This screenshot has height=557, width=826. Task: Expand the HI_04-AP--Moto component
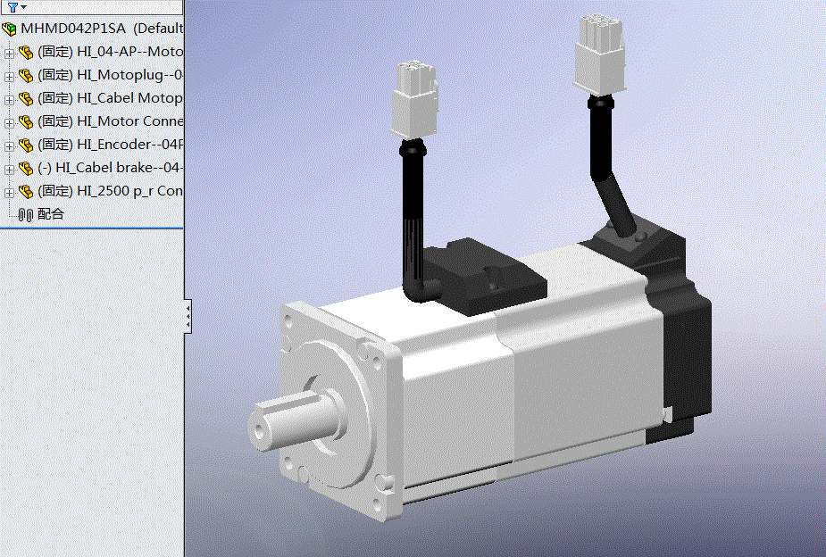[x=9, y=54]
